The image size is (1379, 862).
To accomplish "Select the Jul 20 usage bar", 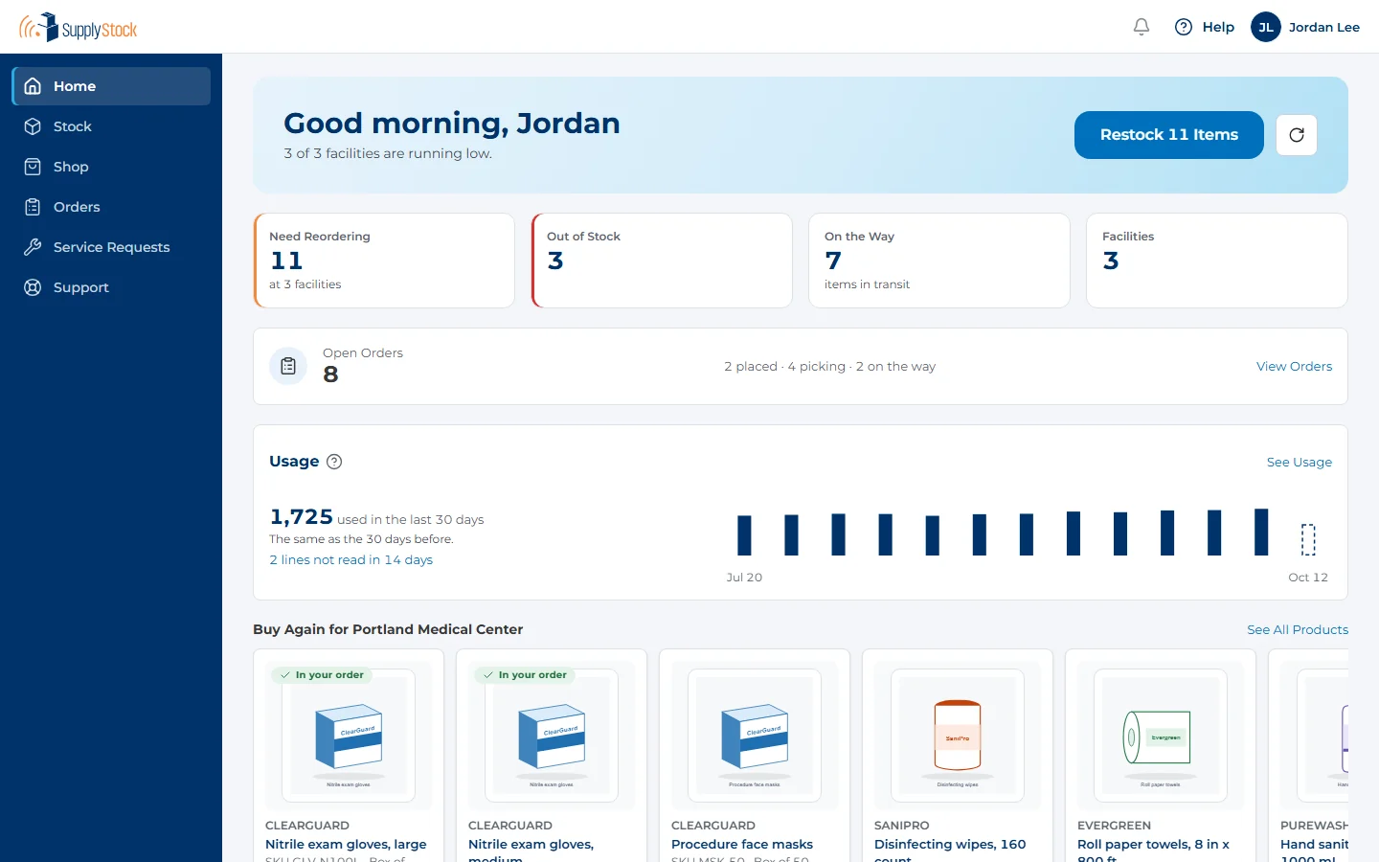I will (x=744, y=535).
